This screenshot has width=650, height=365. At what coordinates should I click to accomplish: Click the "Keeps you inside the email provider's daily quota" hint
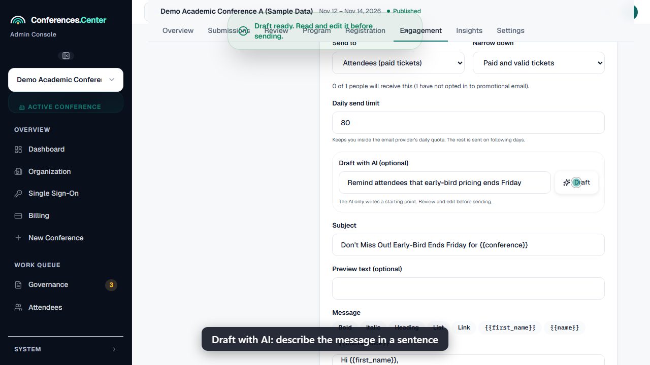429,140
